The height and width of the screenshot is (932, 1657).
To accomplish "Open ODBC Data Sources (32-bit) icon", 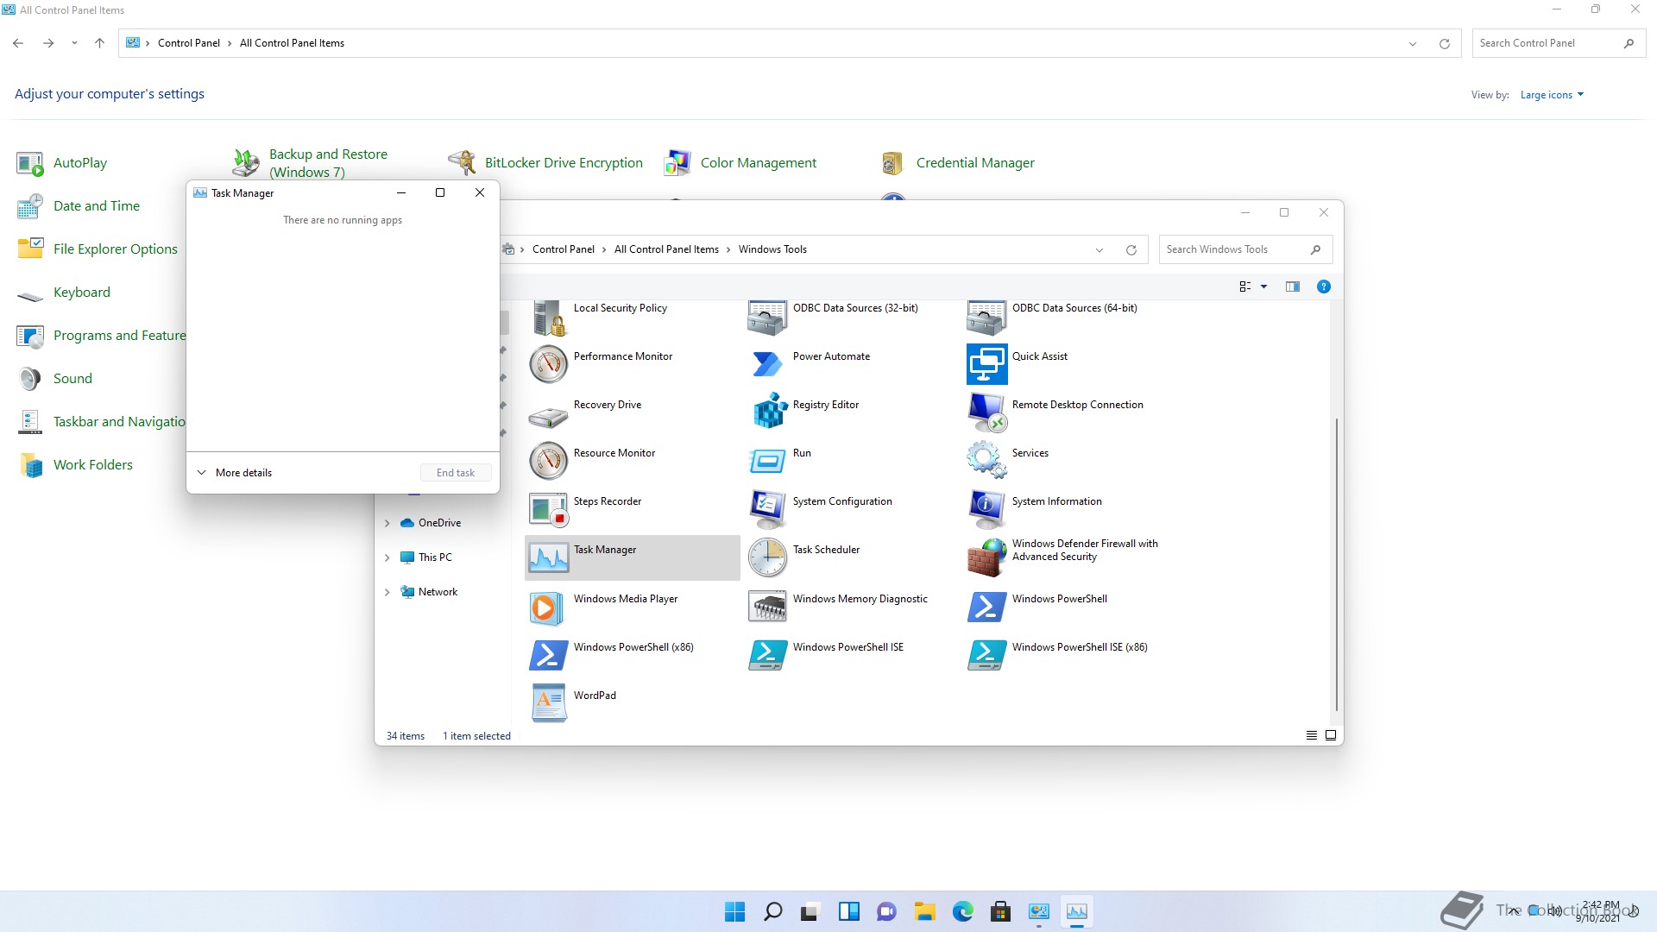I will [767, 317].
